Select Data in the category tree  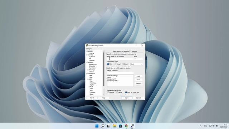pyautogui.click(x=90, y=76)
